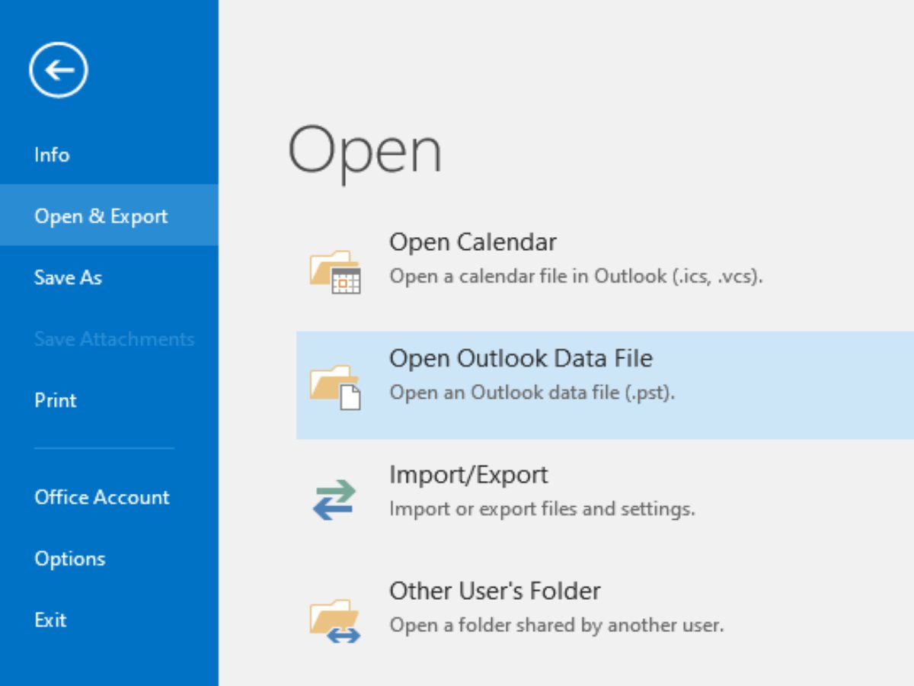Click 'Import or export files and settings' description
This screenshot has width=914, height=686.
pos(542,508)
